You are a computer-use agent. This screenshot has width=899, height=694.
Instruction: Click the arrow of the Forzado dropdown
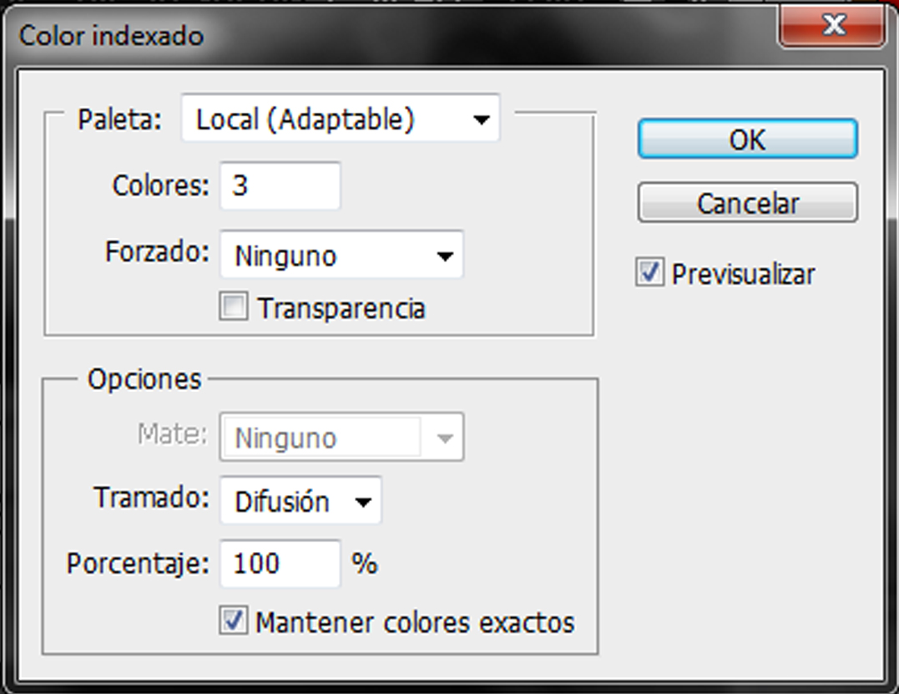[x=445, y=256]
